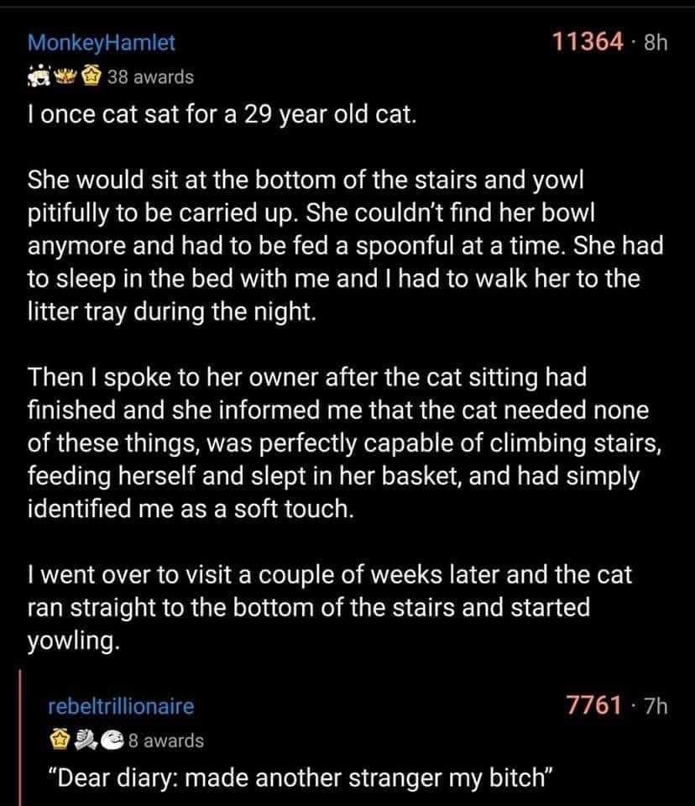Open MonkeyHamlet's user profile
695x806 pixels.
click(x=102, y=41)
